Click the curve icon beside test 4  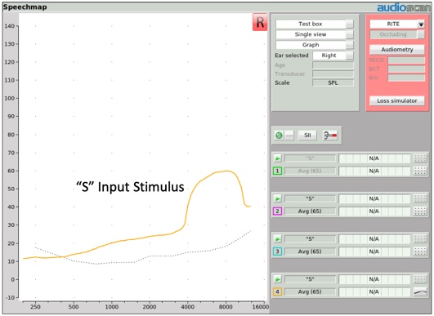(420, 292)
